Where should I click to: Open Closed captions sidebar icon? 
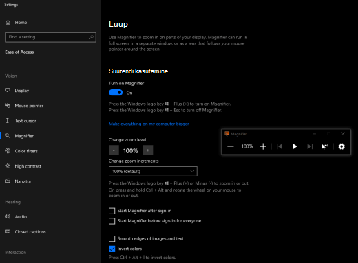click(8, 231)
